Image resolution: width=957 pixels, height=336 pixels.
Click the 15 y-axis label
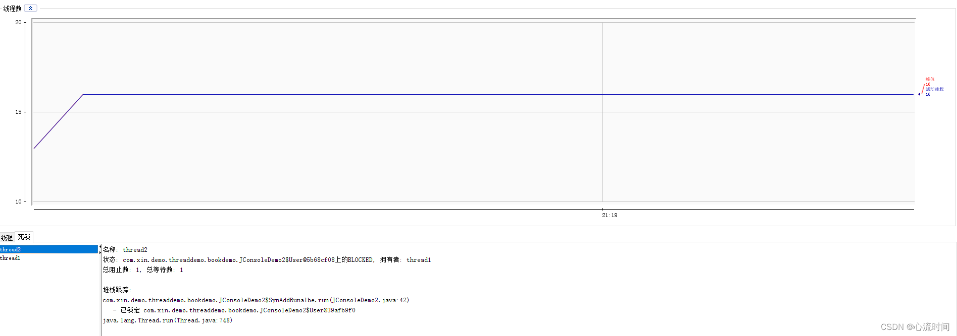18,112
